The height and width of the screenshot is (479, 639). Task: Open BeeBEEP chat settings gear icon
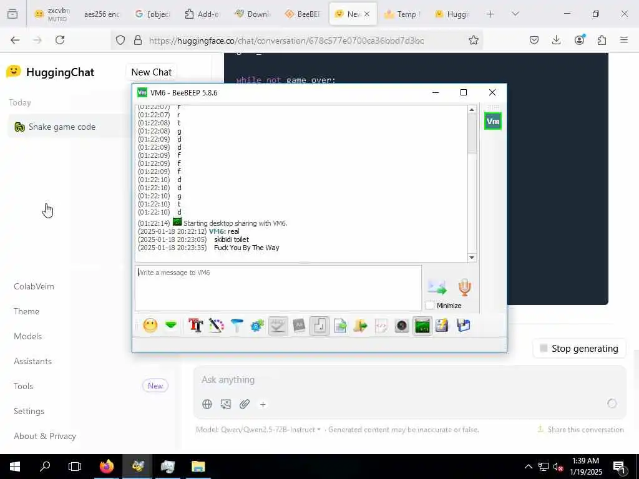coord(257,326)
